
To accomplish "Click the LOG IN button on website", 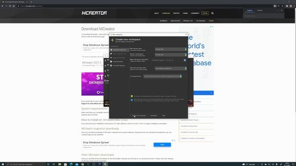I will click(x=205, y=13).
